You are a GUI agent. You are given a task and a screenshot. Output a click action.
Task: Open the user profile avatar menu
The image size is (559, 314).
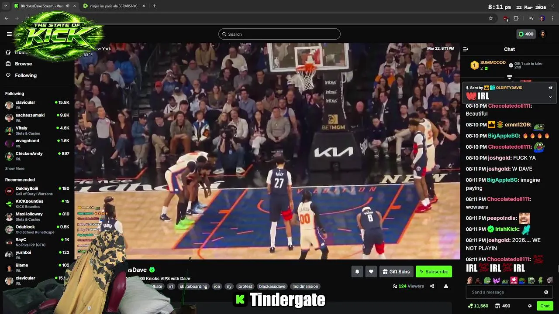point(543,34)
